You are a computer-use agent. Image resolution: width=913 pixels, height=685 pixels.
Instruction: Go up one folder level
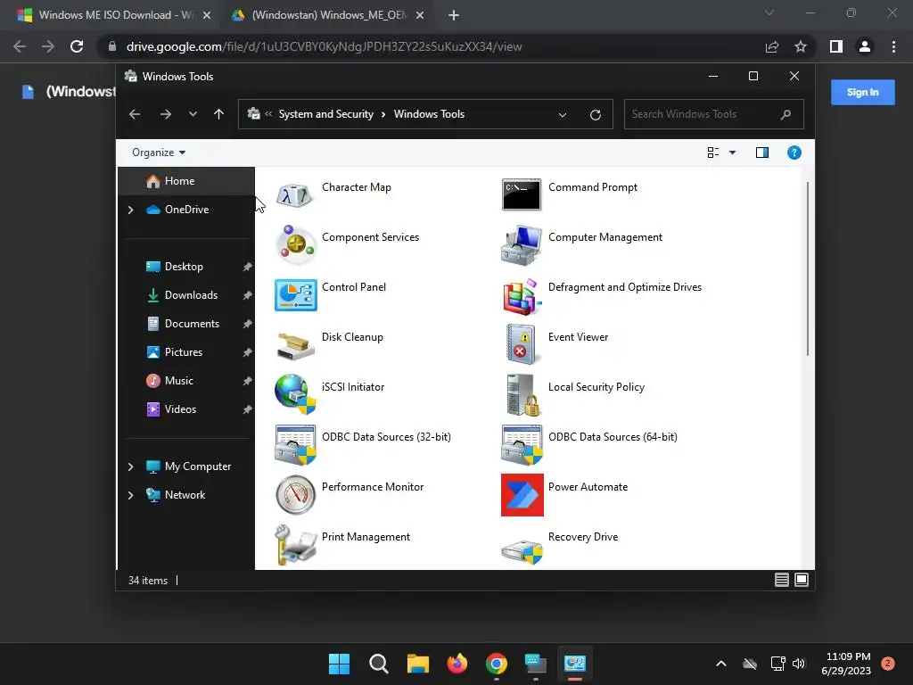coord(218,114)
